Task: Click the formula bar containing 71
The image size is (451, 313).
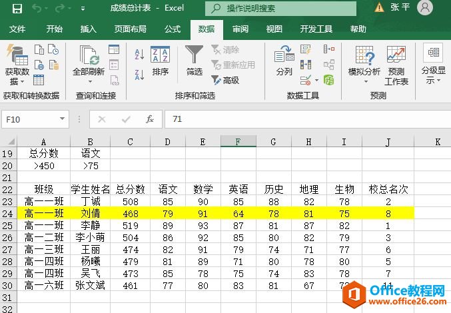Action: click(308, 119)
